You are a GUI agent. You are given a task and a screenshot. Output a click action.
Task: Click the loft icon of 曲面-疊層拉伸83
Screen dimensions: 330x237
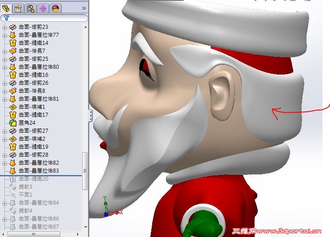point(13,171)
